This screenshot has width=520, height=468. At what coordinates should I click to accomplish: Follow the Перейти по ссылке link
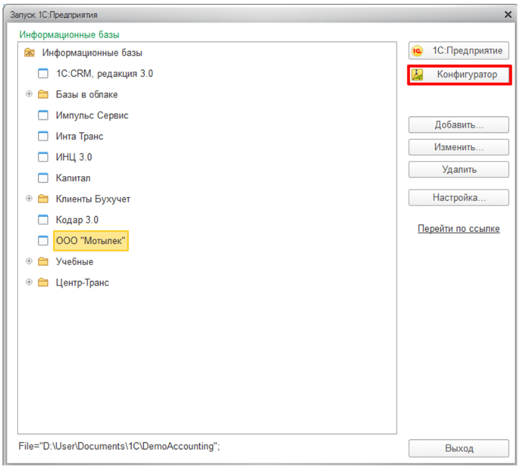(458, 229)
